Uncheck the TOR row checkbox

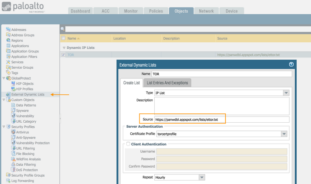pyautogui.click(x=63, y=55)
